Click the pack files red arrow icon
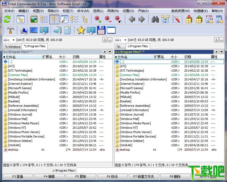 pos(189,19)
